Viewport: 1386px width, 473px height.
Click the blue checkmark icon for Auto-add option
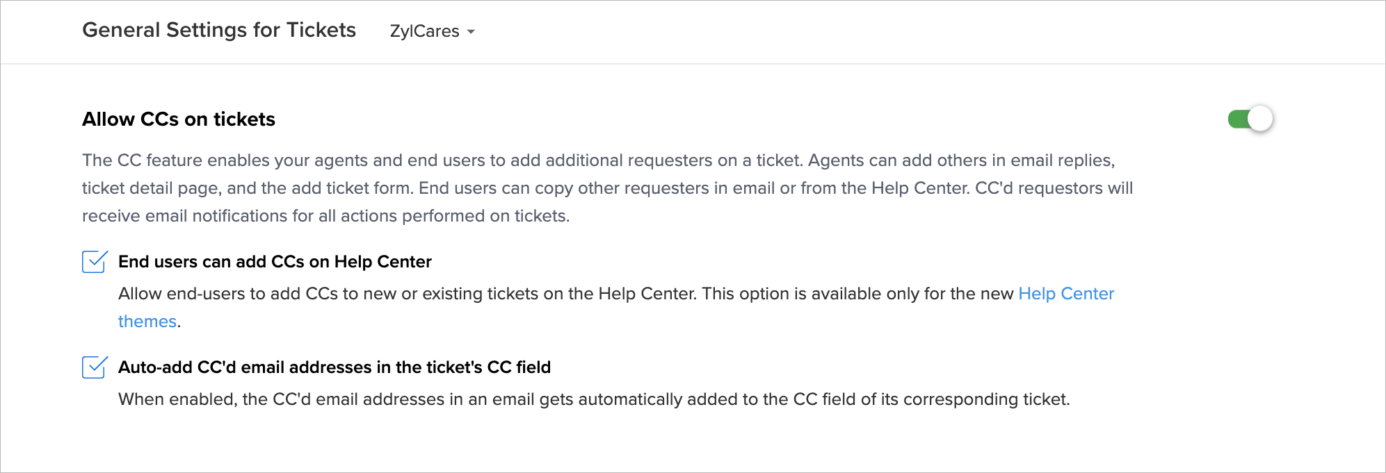point(95,367)
